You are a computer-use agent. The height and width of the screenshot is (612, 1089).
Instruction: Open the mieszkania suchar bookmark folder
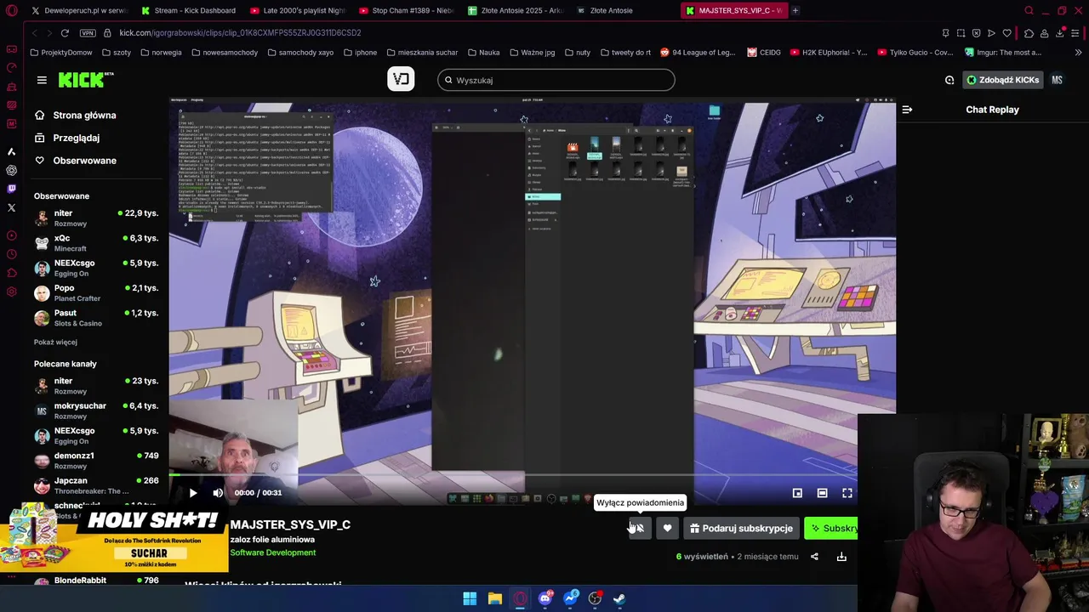(421, 52)
